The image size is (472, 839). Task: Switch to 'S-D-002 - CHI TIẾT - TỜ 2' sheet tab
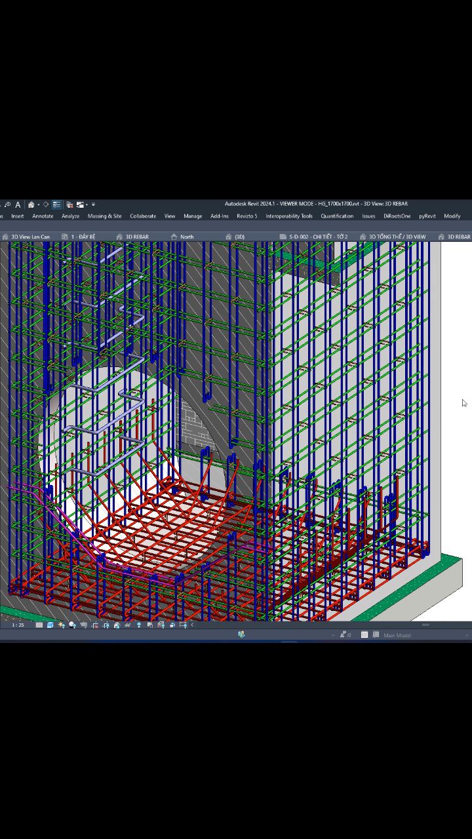(x=319, y=237)
